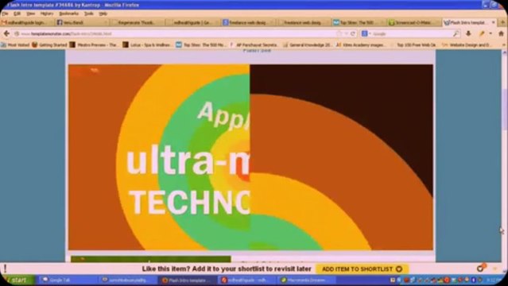Open the Help menu

click(x=103, y=14)
